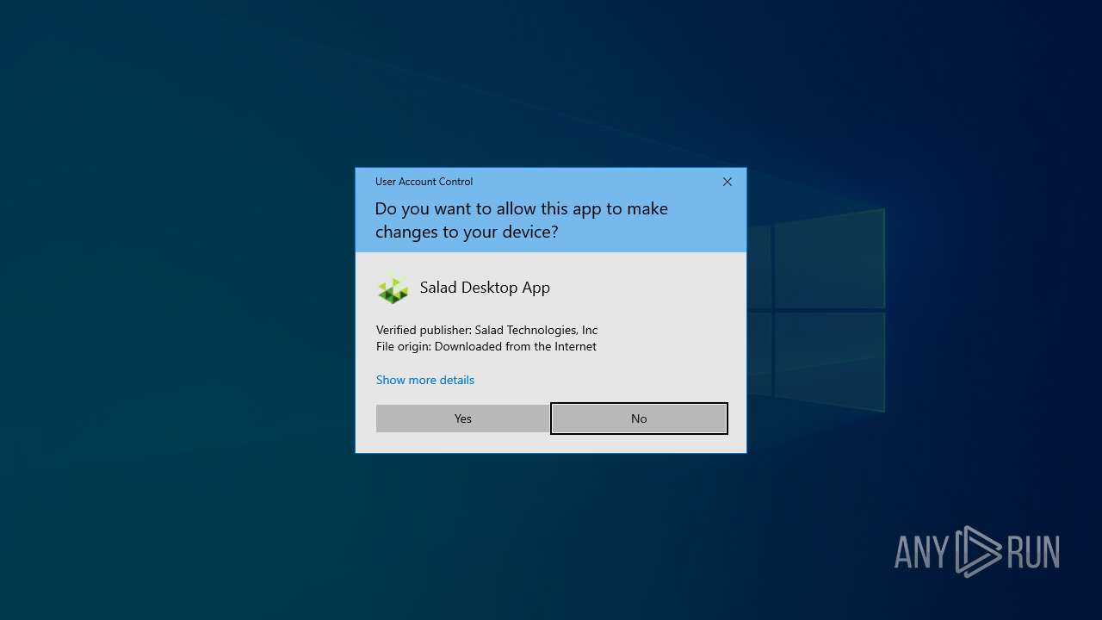Screen dimensions: 1102x620
Task: Click the 'User Account Control' title text
Action: coord(424,182)
